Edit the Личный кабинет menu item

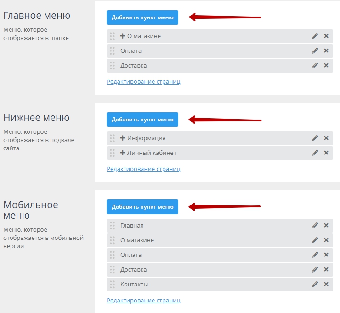[x=315, y=153]
